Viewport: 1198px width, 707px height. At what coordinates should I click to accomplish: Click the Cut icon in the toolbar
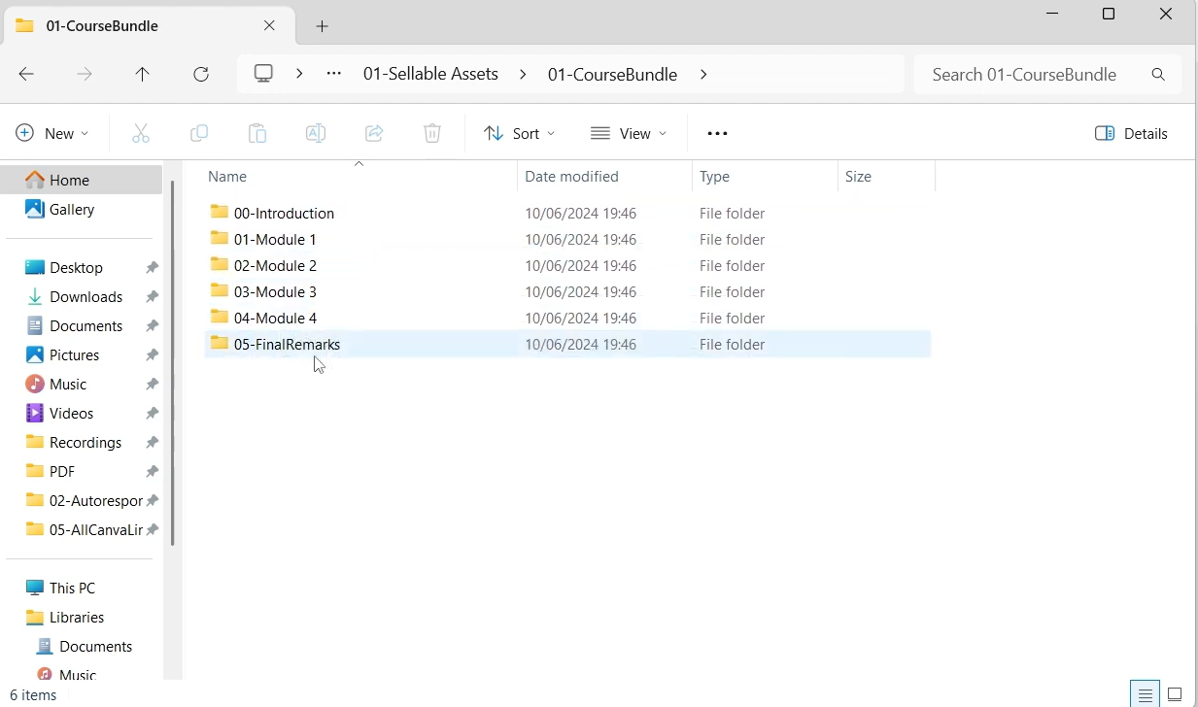(141, 133)
